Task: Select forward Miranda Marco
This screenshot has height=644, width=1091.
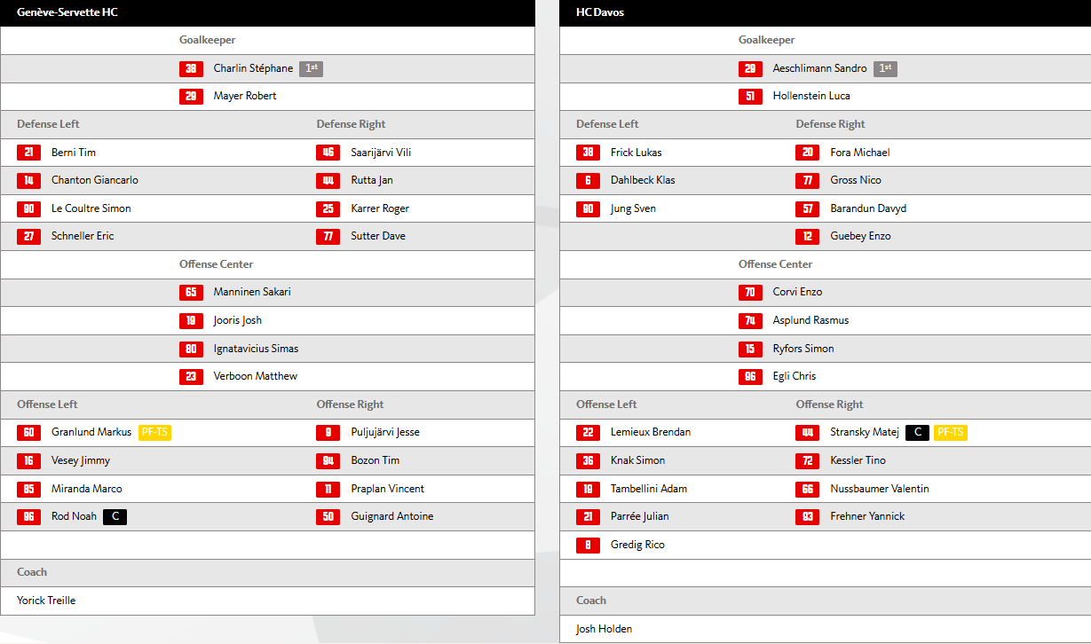Action: tap(87, 489)
